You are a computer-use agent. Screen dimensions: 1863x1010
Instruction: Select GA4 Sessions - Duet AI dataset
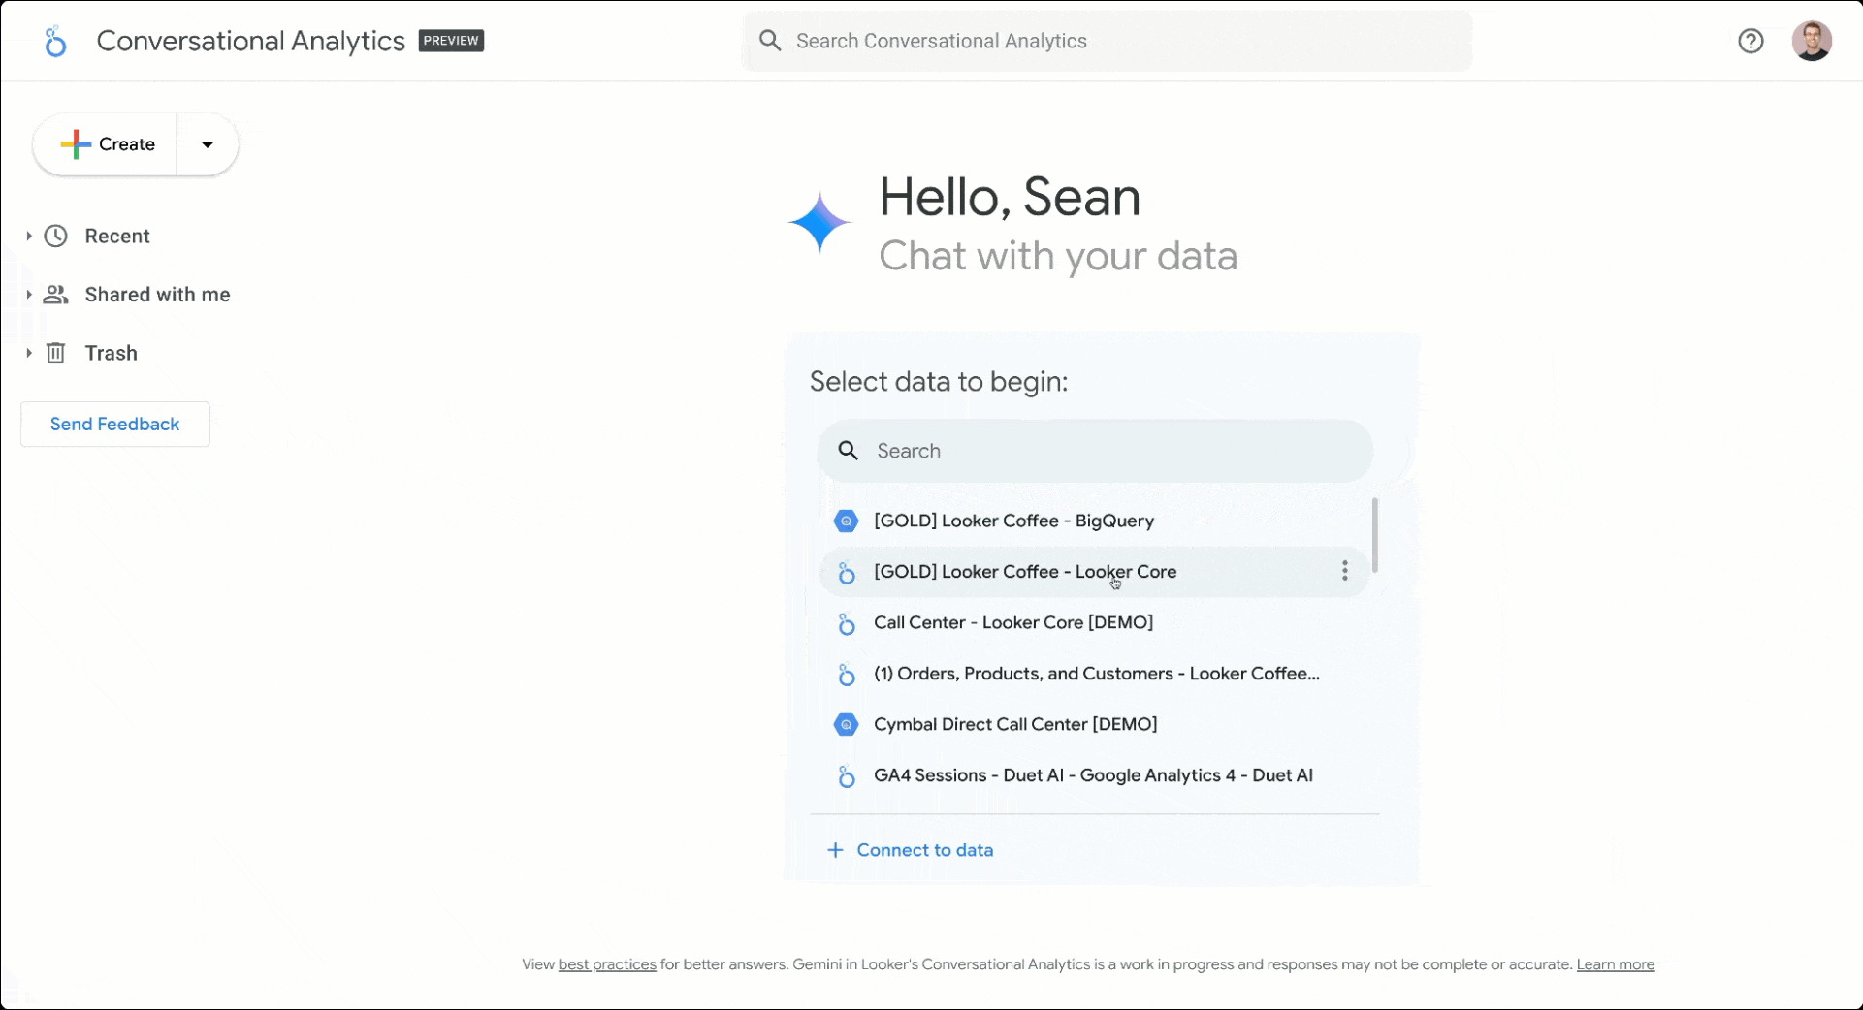(x=1092, y=774)
